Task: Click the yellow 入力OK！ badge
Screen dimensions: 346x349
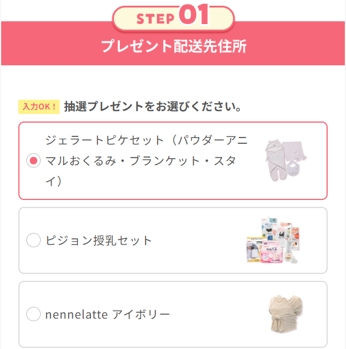Action: 39,106
